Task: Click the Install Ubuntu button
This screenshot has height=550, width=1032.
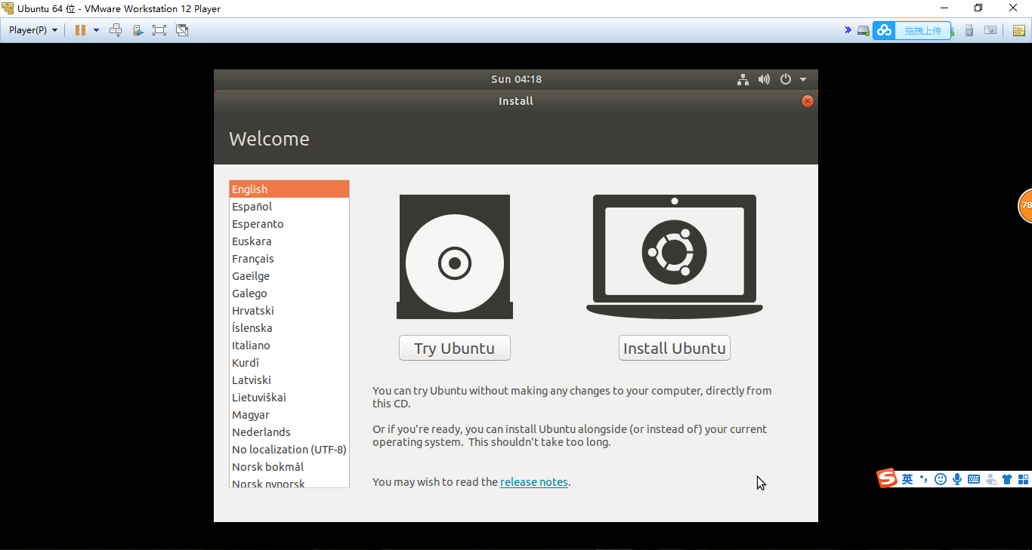Action: tap(675, 348)
